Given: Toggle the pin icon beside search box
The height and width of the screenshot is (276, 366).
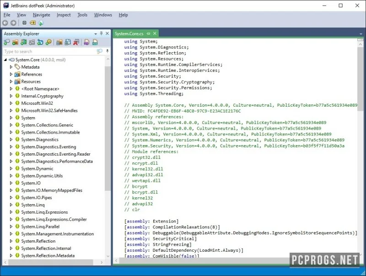Looking at the screenshot, I should click(108, 51).
